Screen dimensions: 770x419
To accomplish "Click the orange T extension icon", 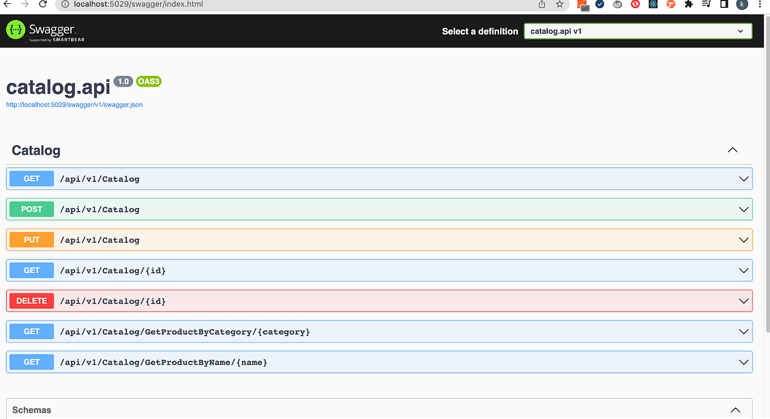I will (x=670, y=5).
